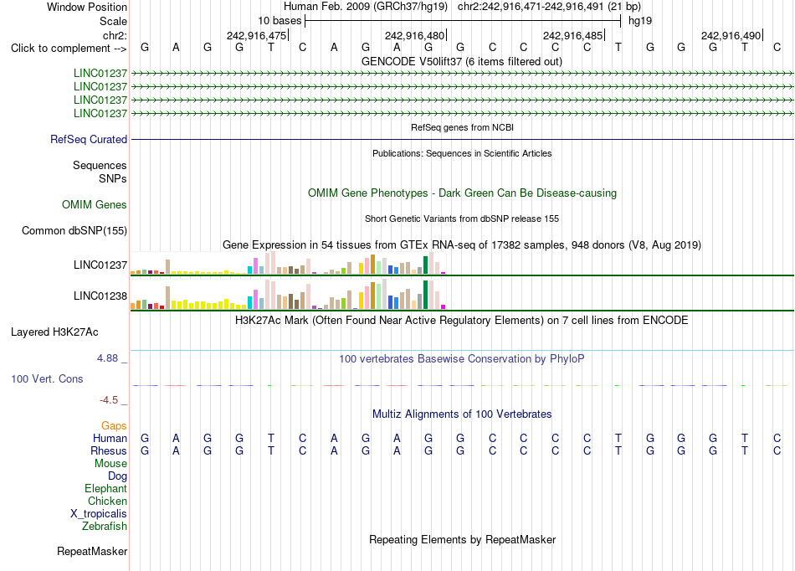
Task: Click the Layered H3K27Ac label
Action: pos(54,332)
